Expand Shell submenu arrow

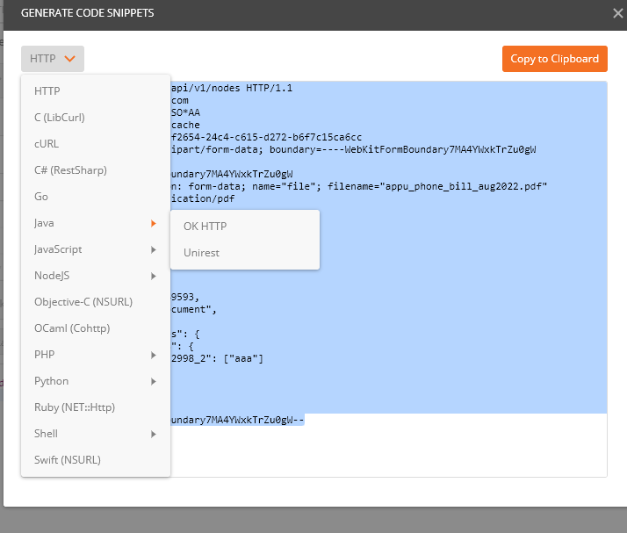click(153, 435)
